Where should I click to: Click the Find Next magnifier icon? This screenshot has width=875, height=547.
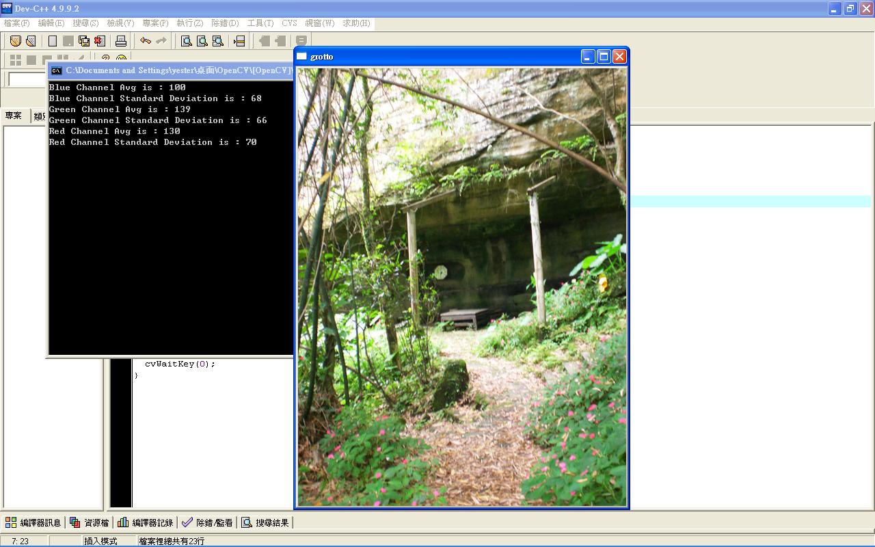point(218,41)
